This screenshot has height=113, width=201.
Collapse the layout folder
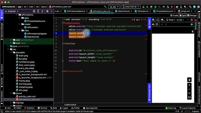click(x=11, y=93)
